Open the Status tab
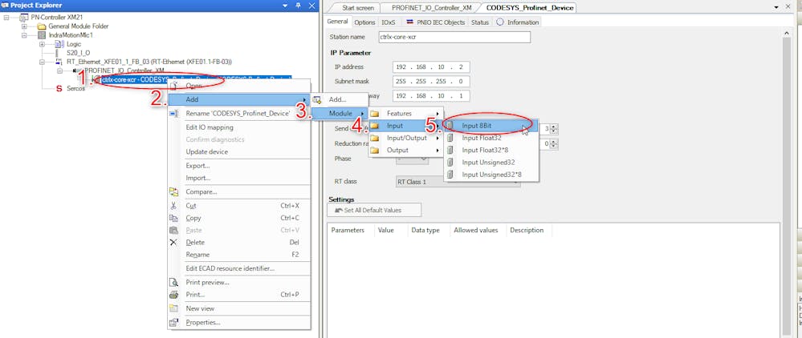The width and height of the screenshot is (802, 338). click(480, 22)
